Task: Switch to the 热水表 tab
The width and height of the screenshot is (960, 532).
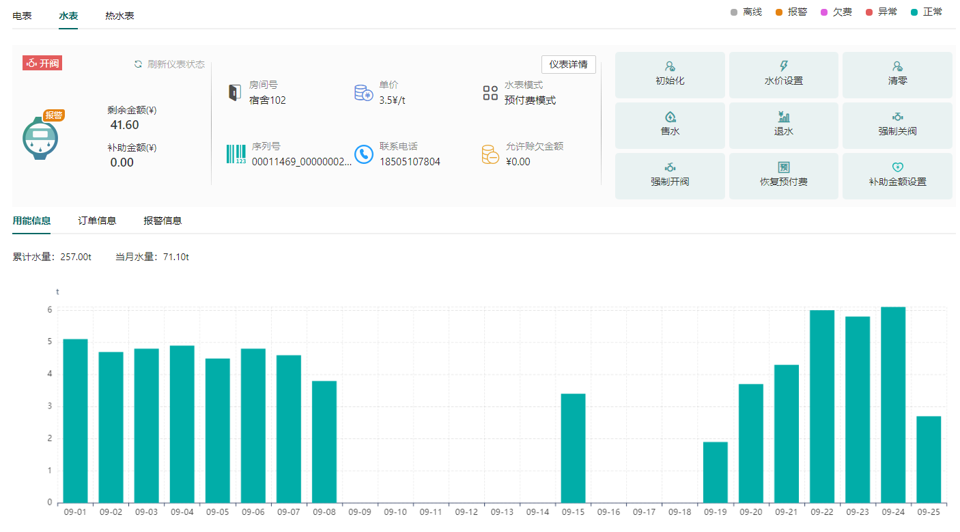Action: click(x=119, y=16)
